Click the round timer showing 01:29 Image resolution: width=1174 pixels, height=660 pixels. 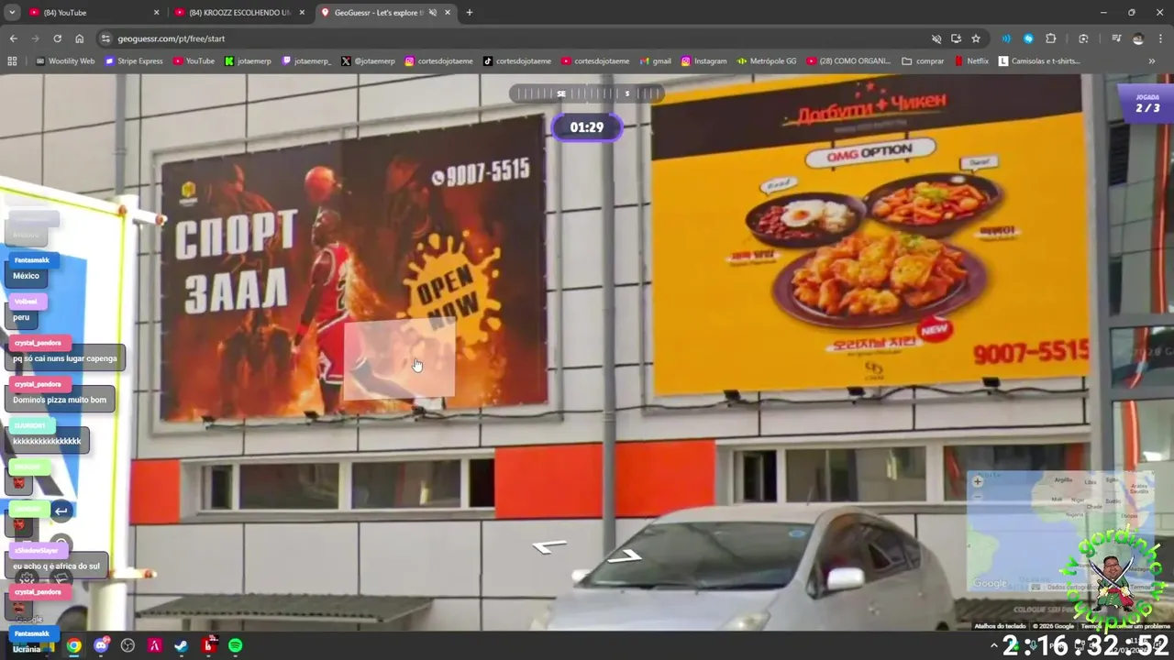point(587,127)
